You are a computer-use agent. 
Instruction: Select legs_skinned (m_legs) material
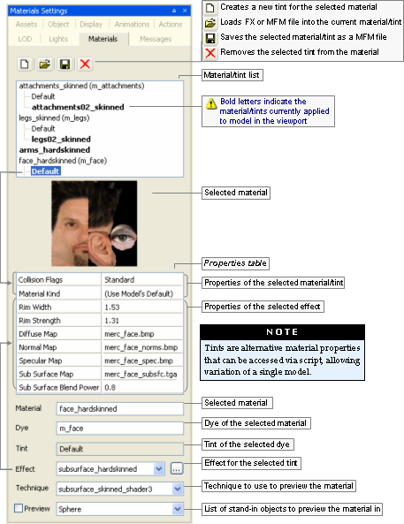click(x=54, y=118)
